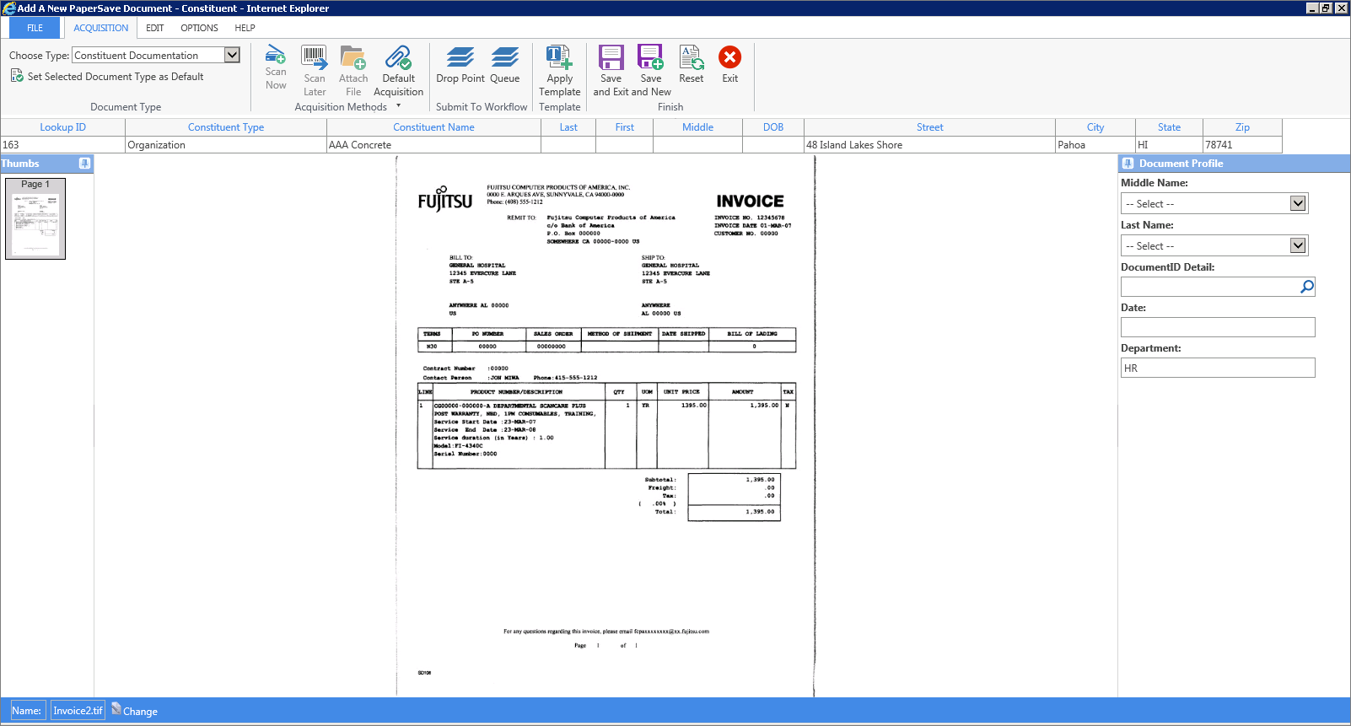The image size is (1351, 726).
Task: Click the Apply Template icon
Action: 559,57
